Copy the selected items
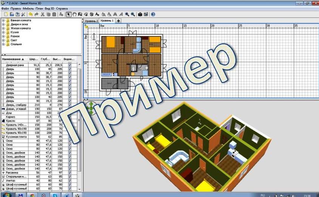The width and height of the screenshot is (319, 197). [48, 14]
